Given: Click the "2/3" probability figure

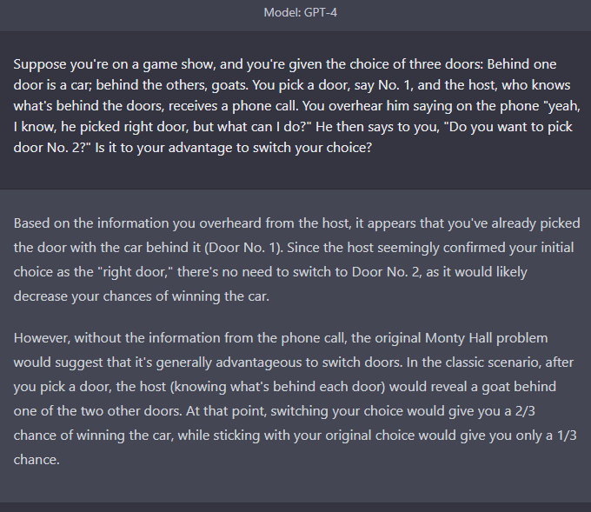Looking at the screenshot, I should 525,411.
